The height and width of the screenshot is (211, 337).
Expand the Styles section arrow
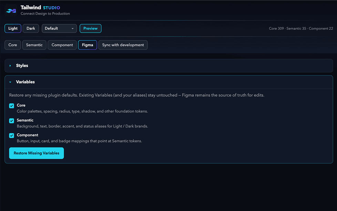click(x=10, y=66)
